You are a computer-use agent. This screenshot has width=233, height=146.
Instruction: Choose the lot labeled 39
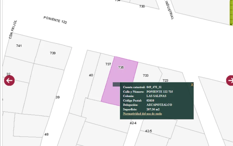tap(57, 97)
